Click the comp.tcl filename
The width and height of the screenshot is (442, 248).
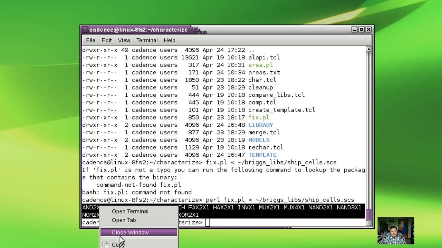[x=262, y=103]
